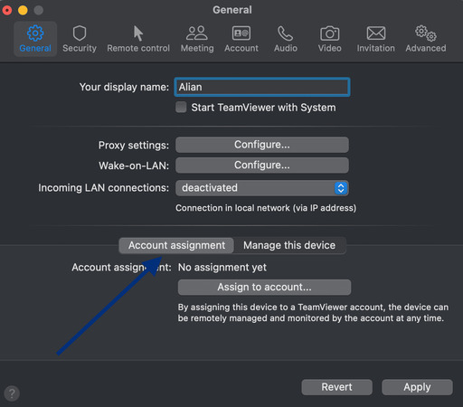Select the Account assignment tab
Screen dimensions: 463x407
[176, 245]
